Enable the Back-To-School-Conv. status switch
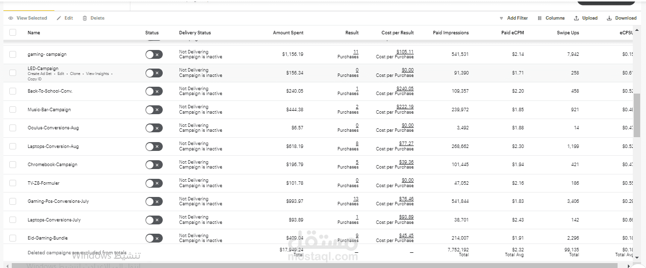 point(154,91)
